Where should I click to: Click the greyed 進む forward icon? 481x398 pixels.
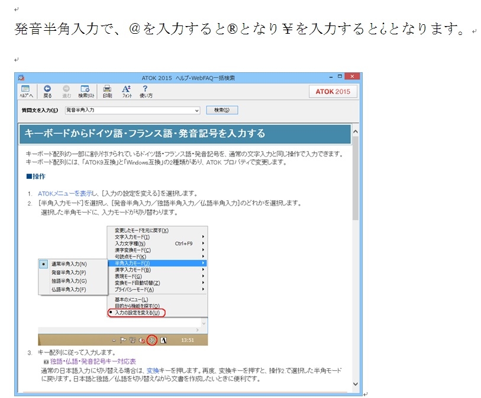[66, 92]
